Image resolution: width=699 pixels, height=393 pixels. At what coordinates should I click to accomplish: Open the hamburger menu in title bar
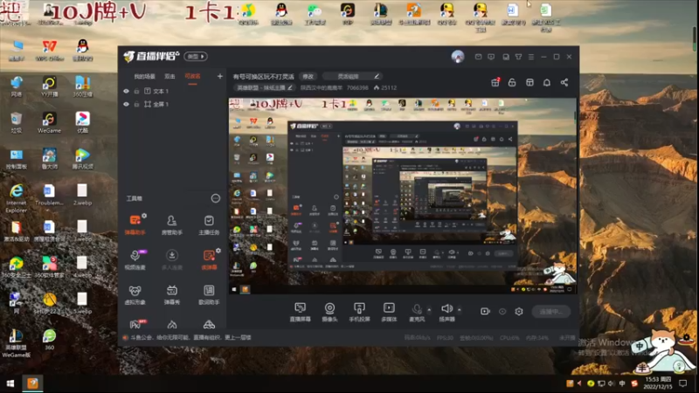pyautogui.click(x=531, y=57)
